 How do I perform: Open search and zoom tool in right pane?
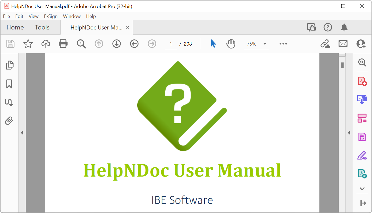(x=362, y=62)
